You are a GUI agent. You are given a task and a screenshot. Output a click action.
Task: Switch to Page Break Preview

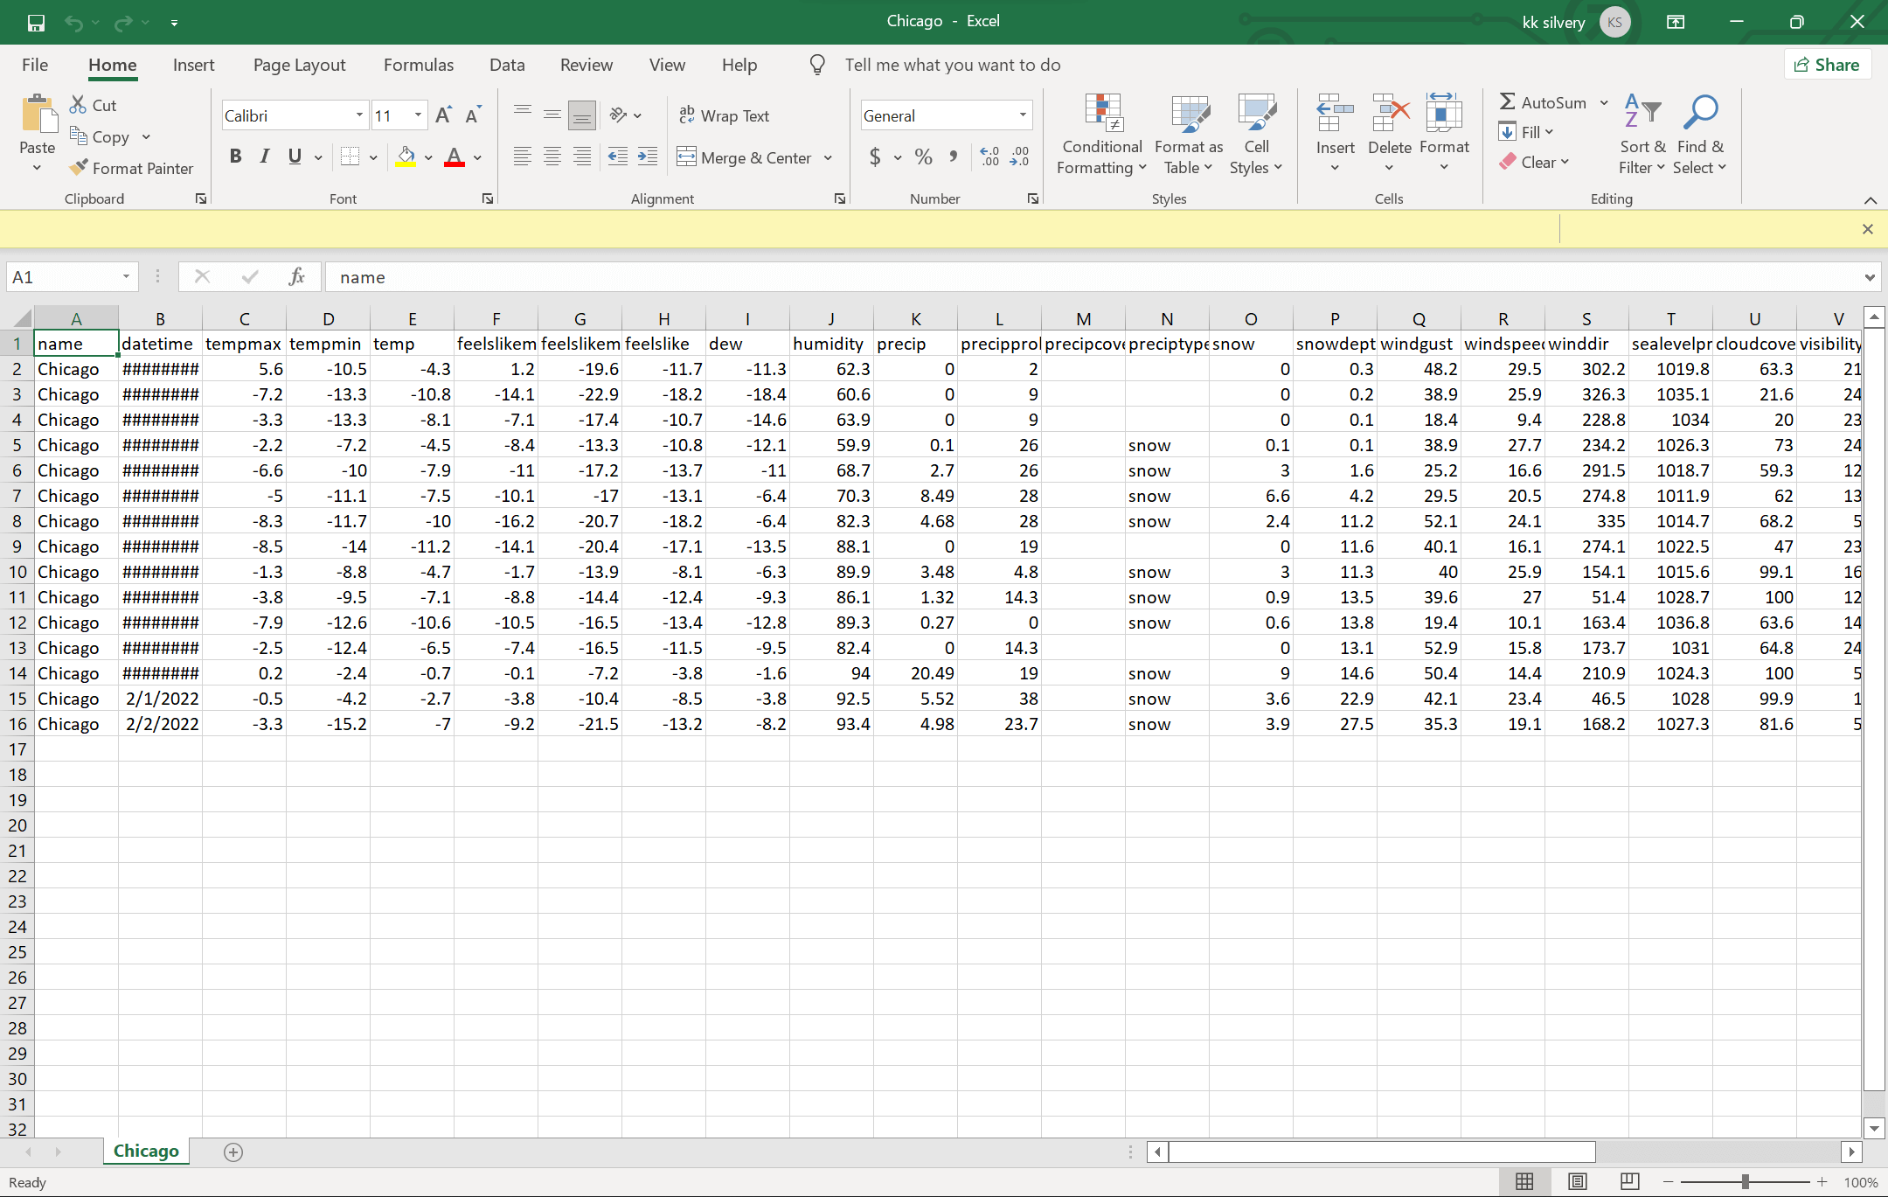pos(1630,1182)
